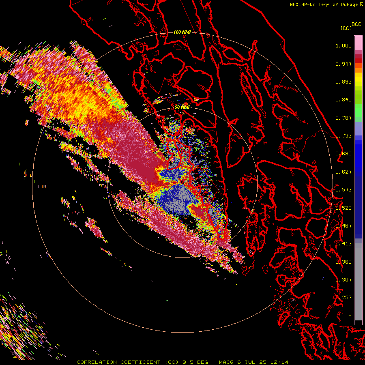Click the 100 NMI range ring label
Viewport: 365px width, 365px height.
182,32
